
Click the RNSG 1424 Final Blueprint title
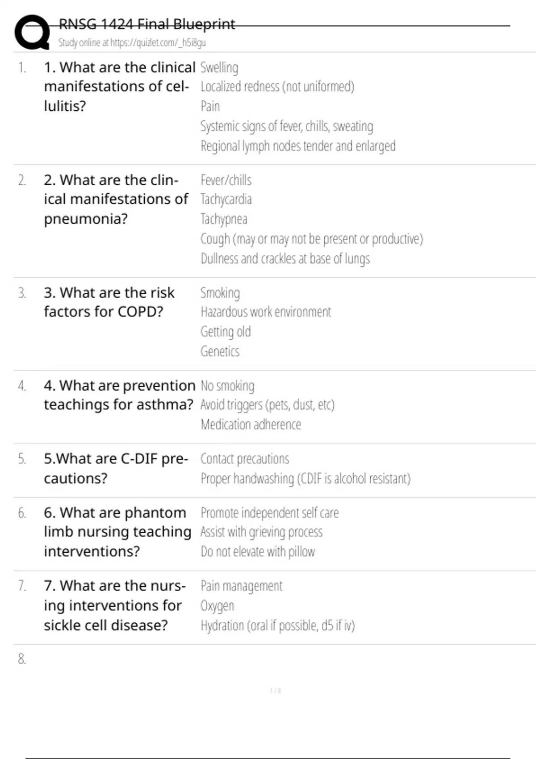pyautogui.click(x=147, y=24)
